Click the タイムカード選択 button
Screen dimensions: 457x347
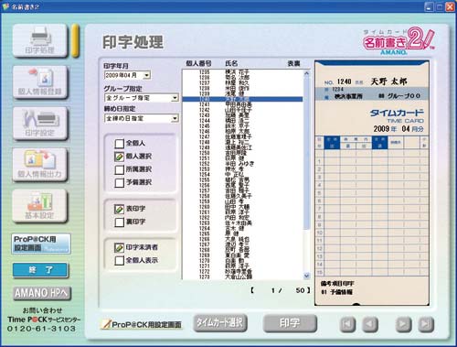click(220, 323)
